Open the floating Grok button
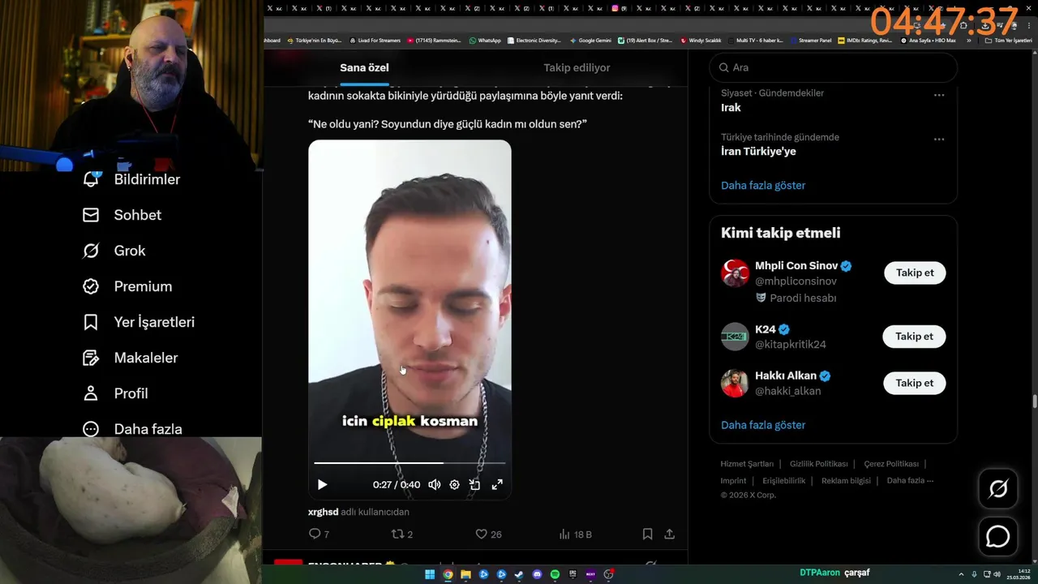Image resolution: width=1038 pixels, height=584 pixels. [x=998, y=488]
